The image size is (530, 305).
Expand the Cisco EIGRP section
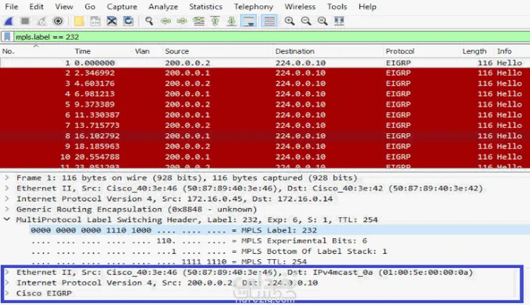(x=7, y=293)
